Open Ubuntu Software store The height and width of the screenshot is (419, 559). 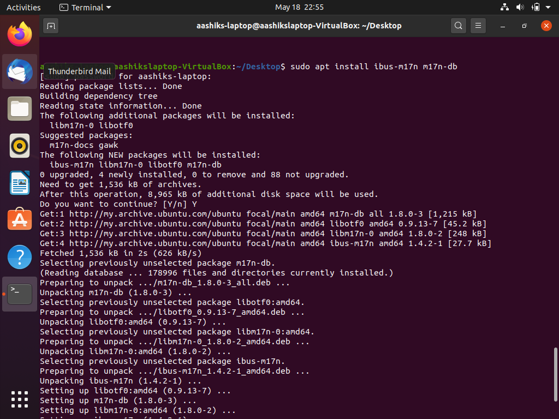[20, 220]
